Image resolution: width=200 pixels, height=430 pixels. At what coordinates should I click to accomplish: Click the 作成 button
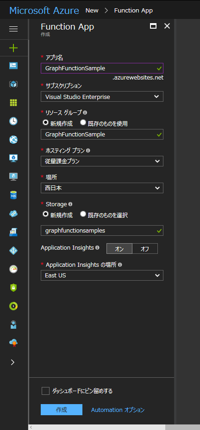pos(62,410)
